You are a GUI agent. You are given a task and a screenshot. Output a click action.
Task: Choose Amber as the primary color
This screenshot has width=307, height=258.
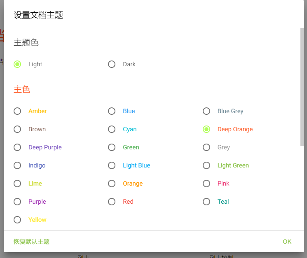click(x=17, y=111)
